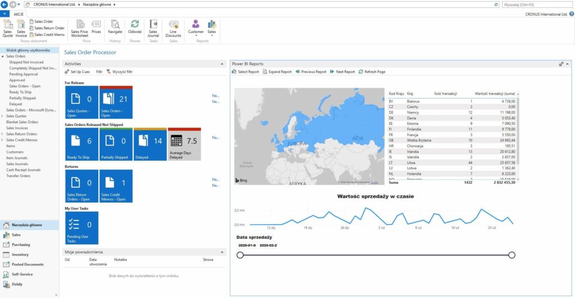Open the Sales Journal task

[153, 29]
